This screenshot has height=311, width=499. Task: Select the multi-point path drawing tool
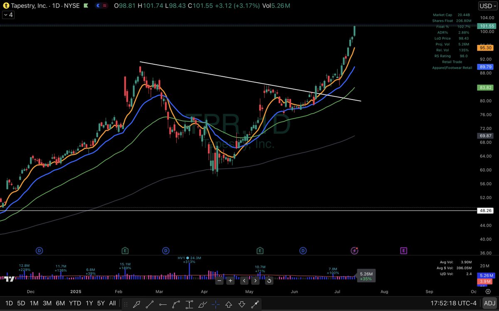coord(176,304)
